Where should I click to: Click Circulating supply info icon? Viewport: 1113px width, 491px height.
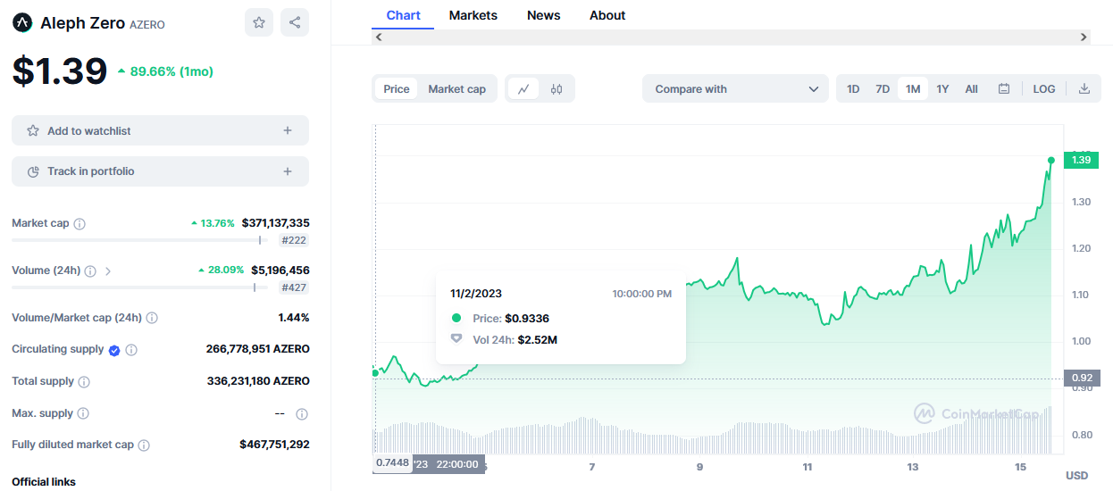click(131, 350)
